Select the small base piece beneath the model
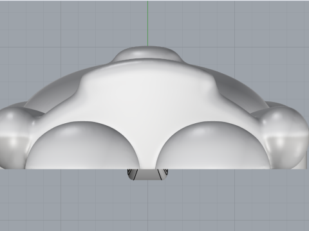This screenshot has width=309, height=231. click(x=147, y=175)
